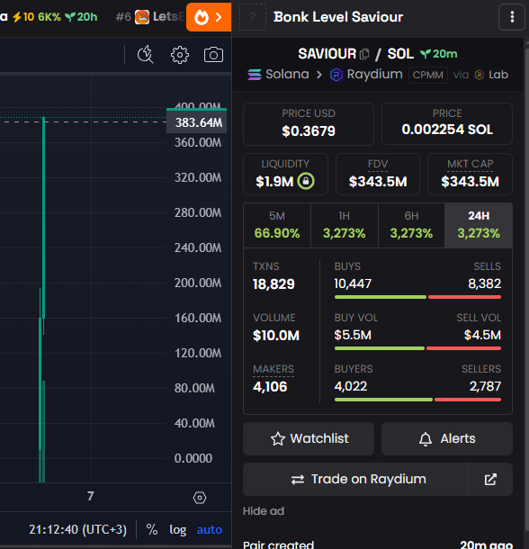Image resolution: width=529 pixels, height=549 pixels.
Task: Open chart settings gear
Action: tap(180, 55)
